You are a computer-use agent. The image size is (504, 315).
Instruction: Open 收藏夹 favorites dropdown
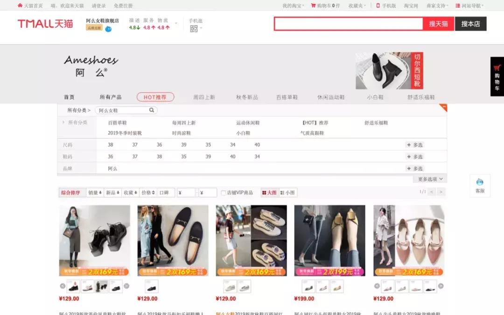(x=357, y=6)
